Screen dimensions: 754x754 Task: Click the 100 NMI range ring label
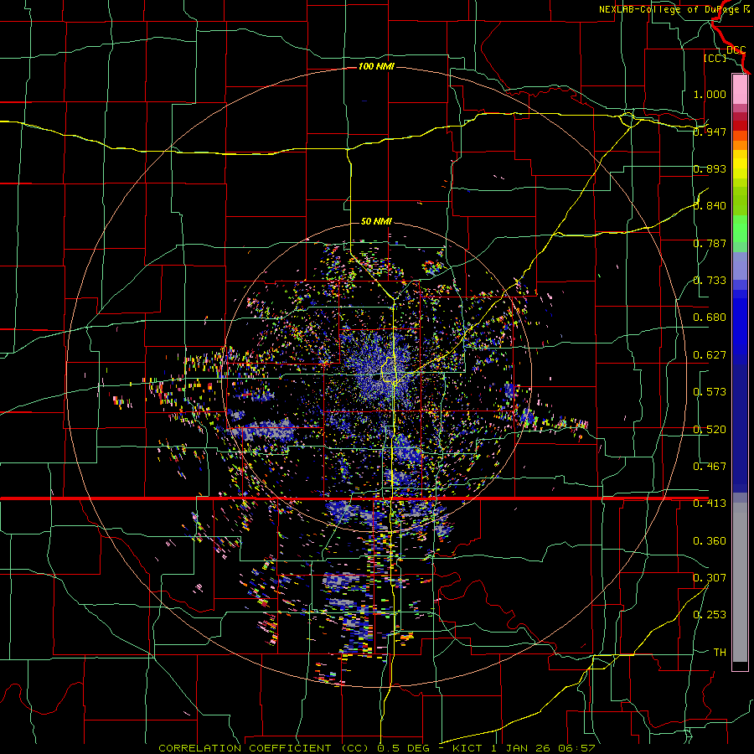pyautogui.click(x=376, y=66)
